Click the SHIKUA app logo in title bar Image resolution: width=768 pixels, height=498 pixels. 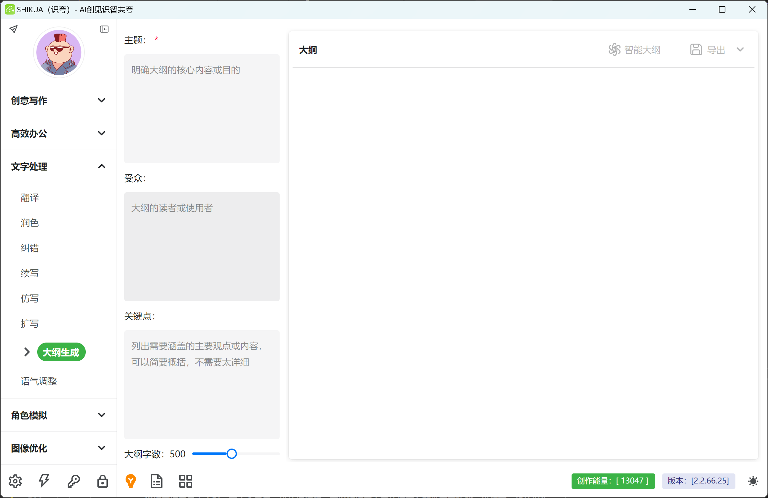click(x=10, y=9)
